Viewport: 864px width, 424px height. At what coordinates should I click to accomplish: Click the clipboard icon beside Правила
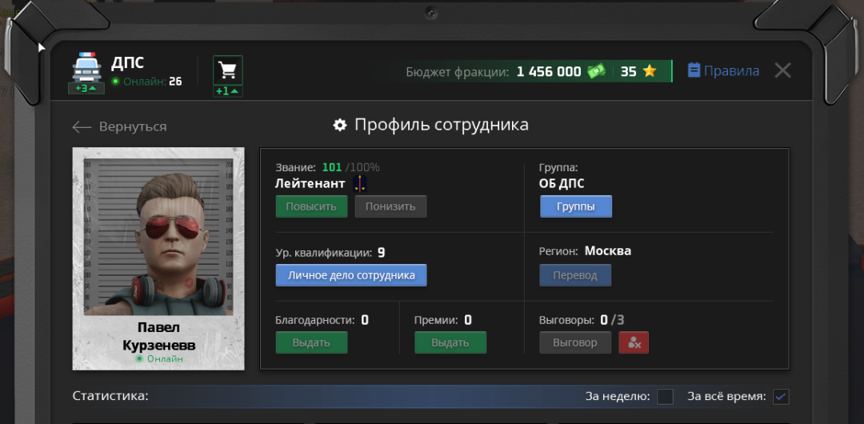(x=694, y=70)
